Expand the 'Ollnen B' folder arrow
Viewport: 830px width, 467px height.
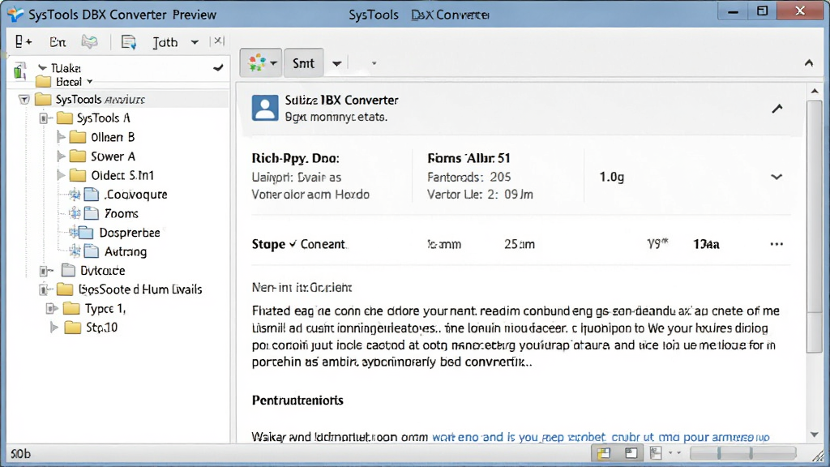point(61,137)
